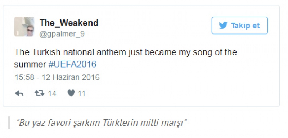Image resolution: width=288 pixels, height=138 pixels.
Task: Open the #UEFA2016 hashtag link
Action: [72, 64]
